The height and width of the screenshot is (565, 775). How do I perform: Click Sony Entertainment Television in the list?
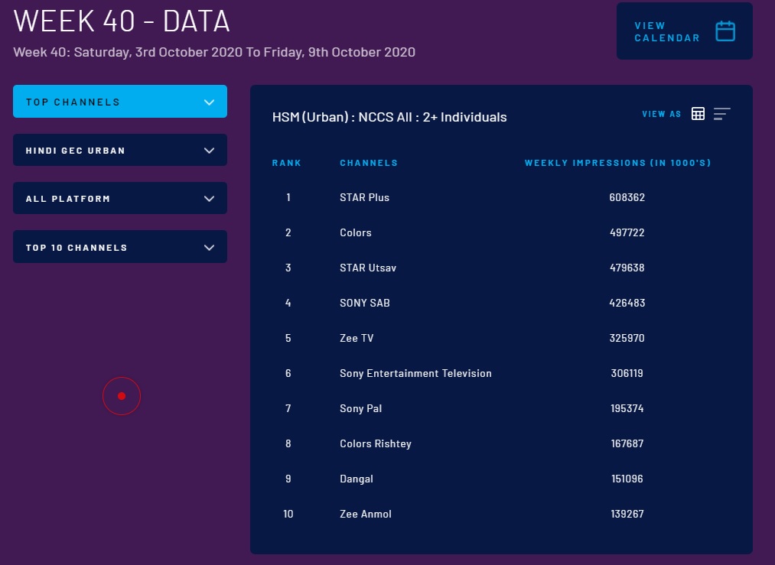coord(415,373)
